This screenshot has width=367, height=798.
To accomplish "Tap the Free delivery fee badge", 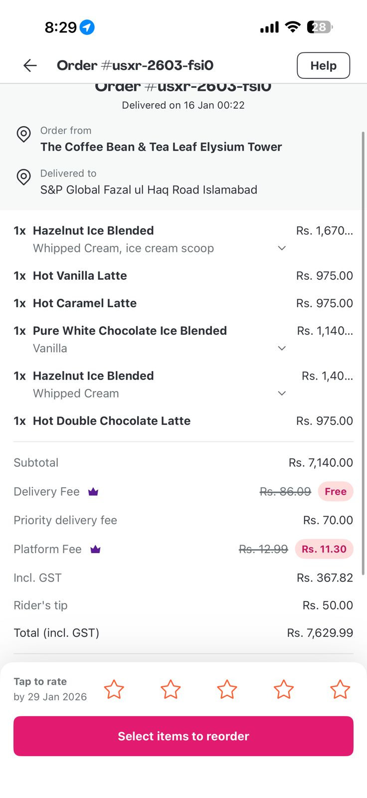I will pyautogui.click(x=336, y=492).
